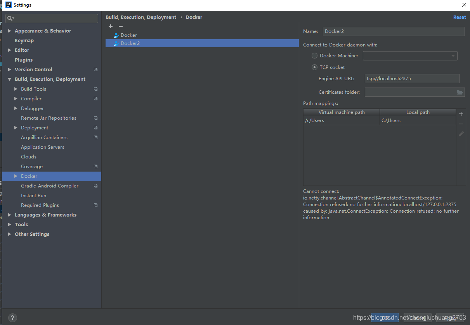Open Instant Run settings
The image size is (470, 325).
coord(33,196)
